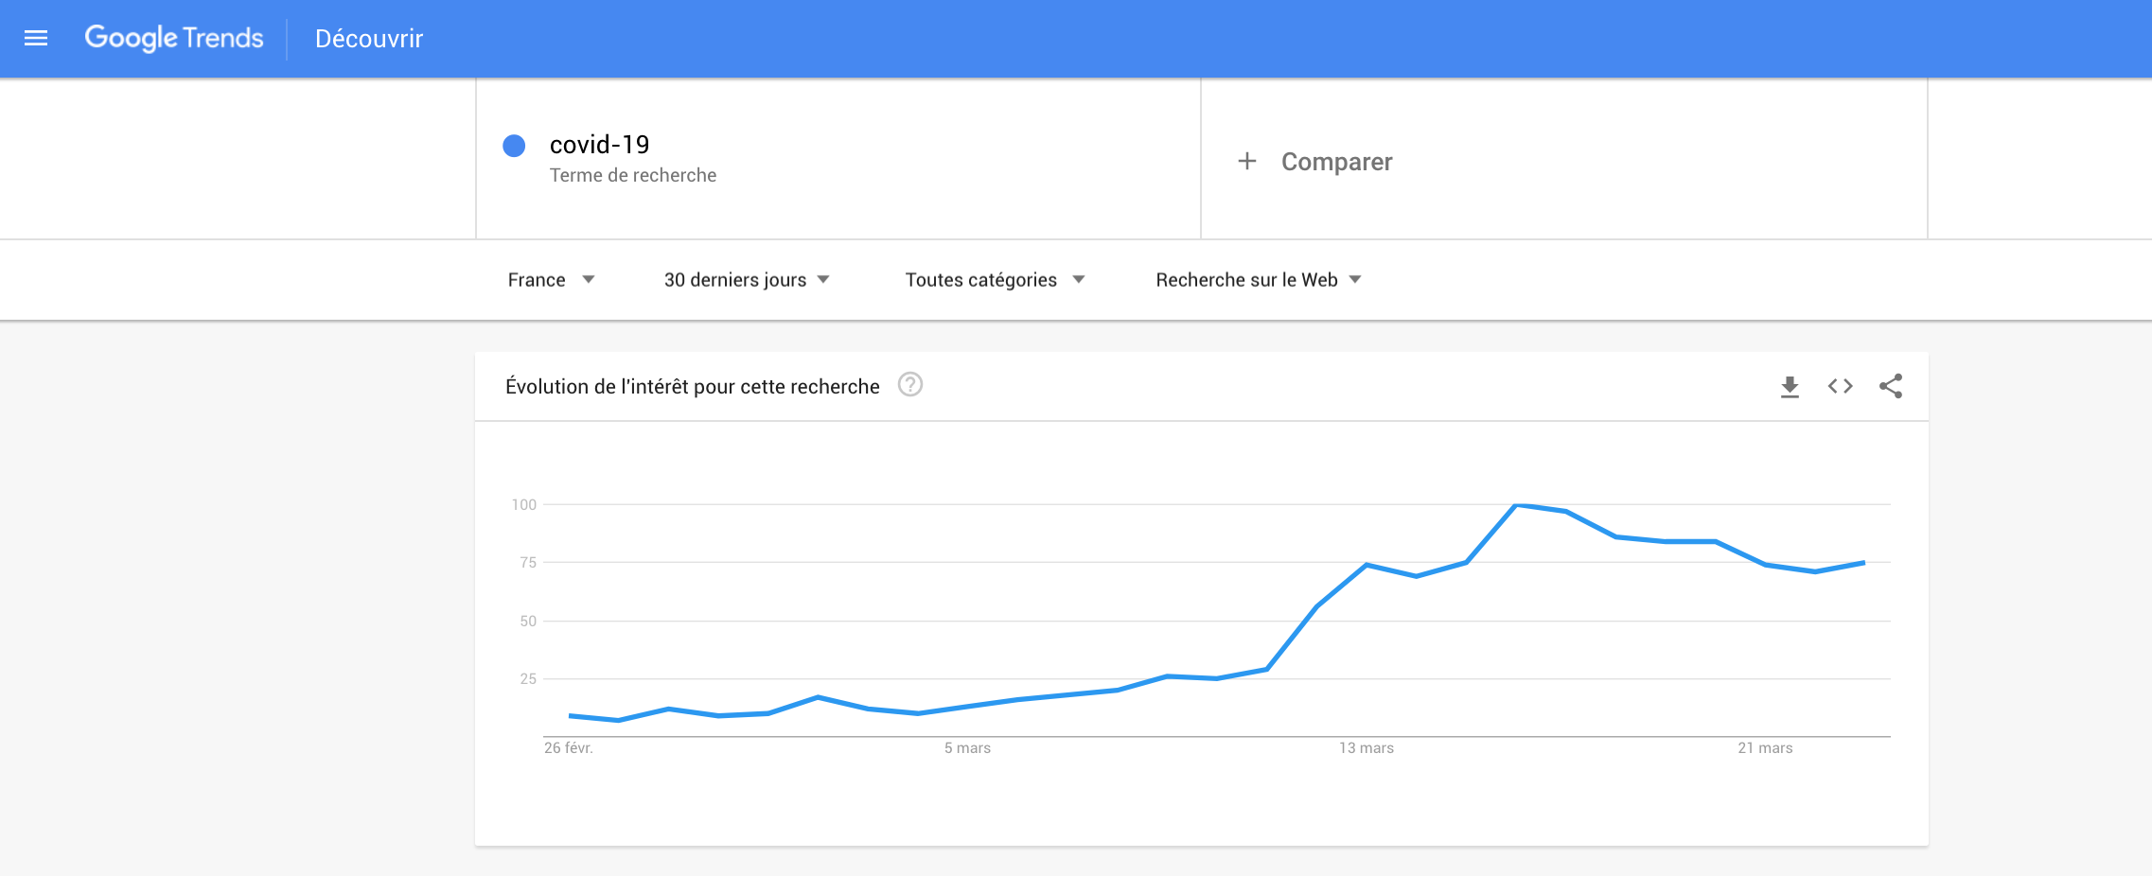This screenshot has height=876, width=2152.
Task: Click the blue covid-19 color dot
Action: (514, 146)
